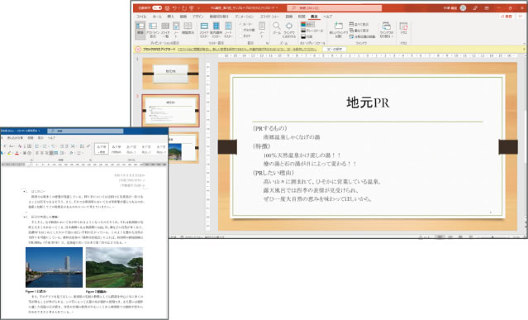The width and height of the screenshot is (528, 320).
Task: Select Normal view in the PowerPoint ribbon
Action: [140, 30]
